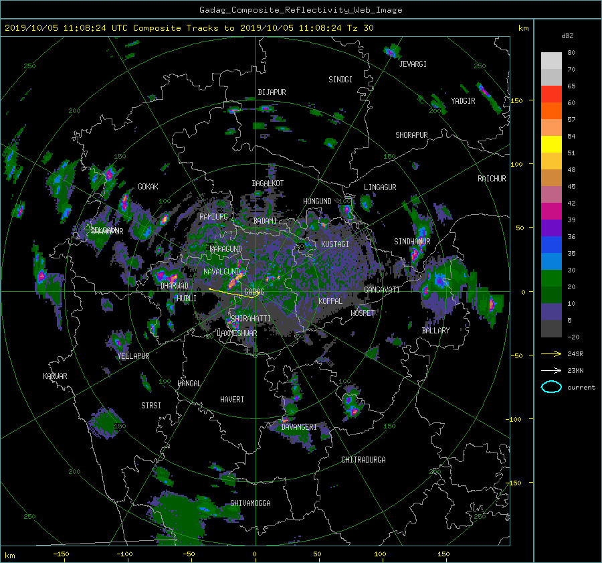Click the dBZ legend heading

click(567, 36)
